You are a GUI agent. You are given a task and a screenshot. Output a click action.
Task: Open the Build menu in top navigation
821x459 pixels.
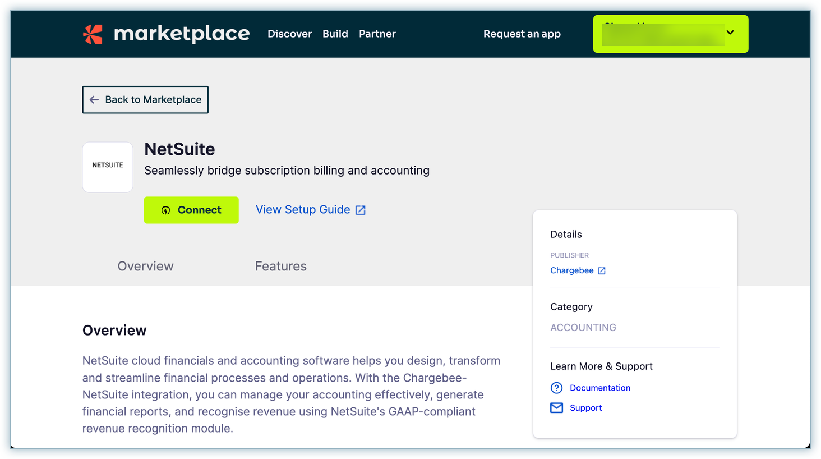[x=335, y=34]
